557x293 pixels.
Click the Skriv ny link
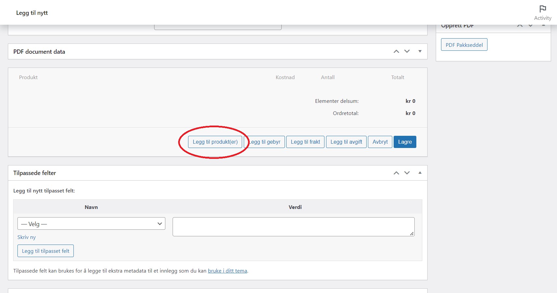point(26,237)
